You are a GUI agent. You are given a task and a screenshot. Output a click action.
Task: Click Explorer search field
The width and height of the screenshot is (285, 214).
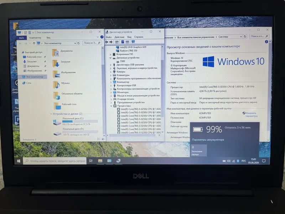point(92,43)
